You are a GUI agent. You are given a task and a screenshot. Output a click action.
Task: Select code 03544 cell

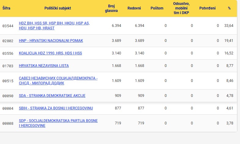[x=8, y=26]
